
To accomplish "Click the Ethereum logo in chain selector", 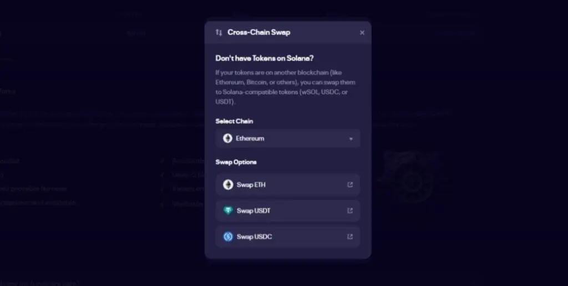I will [227, 138].
